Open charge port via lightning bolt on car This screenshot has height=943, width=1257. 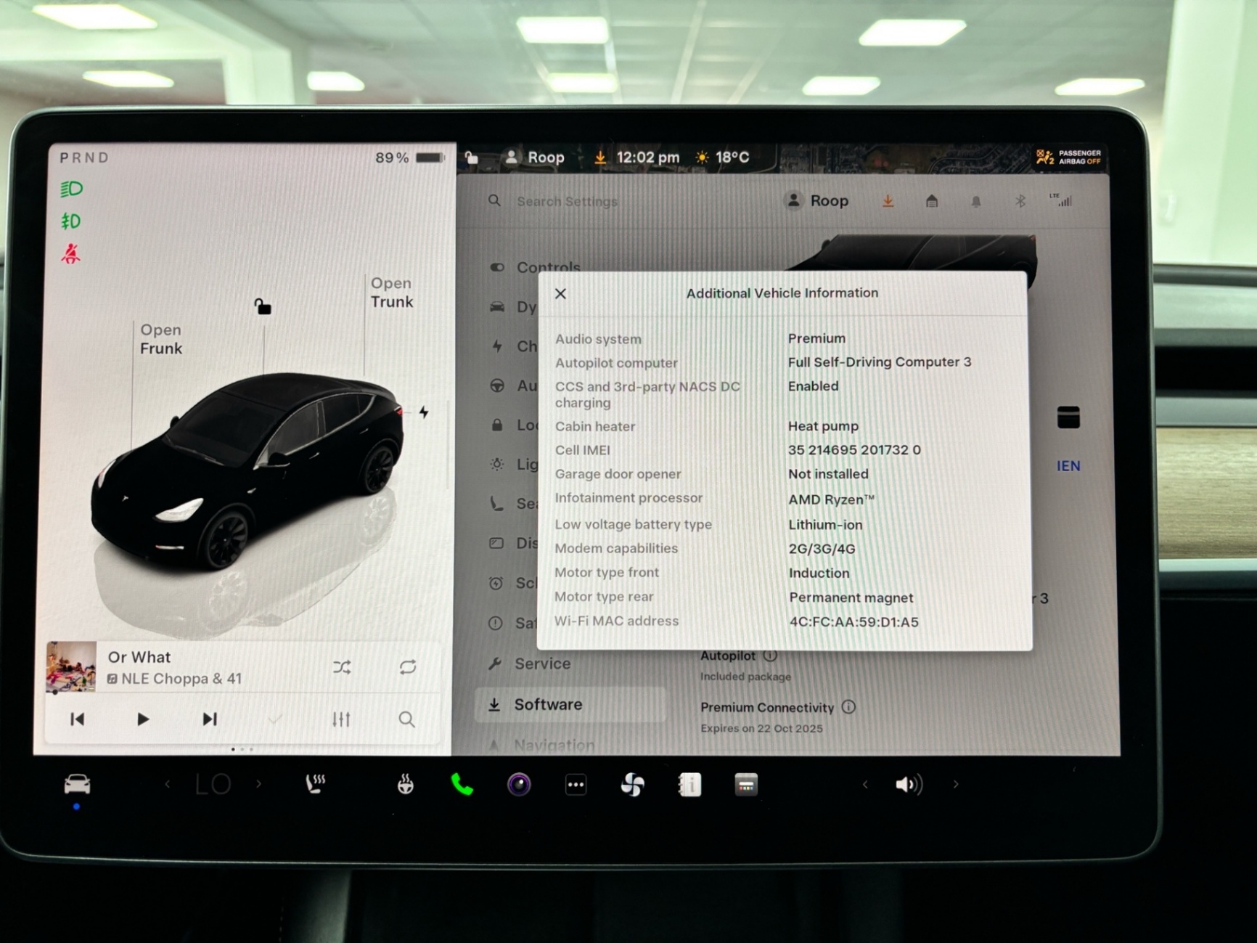[424, 412]
